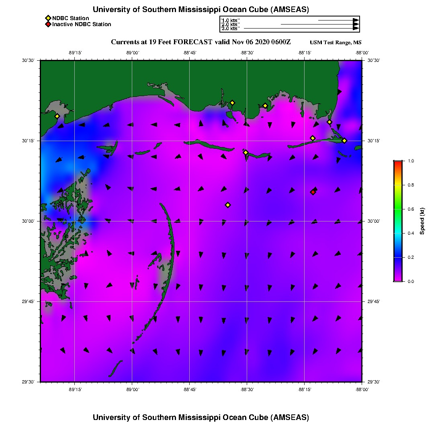This screenshot has width=442, height=422.
Task: Select the yellow station marker directly north of the red marker
Action: pos(313,138)
